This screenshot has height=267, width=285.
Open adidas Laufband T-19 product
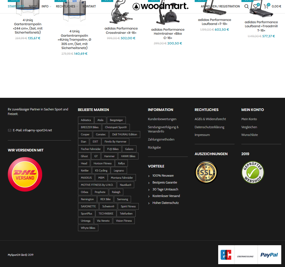(214, 22)
